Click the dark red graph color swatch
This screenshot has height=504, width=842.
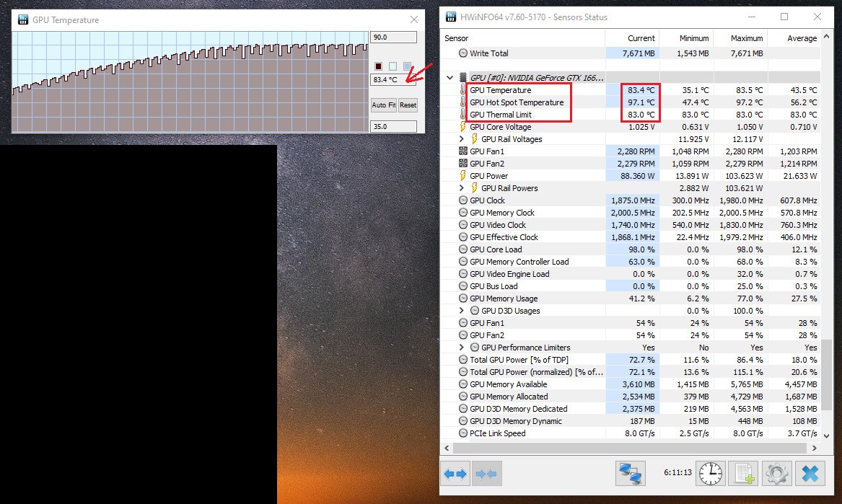(x=378, y=66)
